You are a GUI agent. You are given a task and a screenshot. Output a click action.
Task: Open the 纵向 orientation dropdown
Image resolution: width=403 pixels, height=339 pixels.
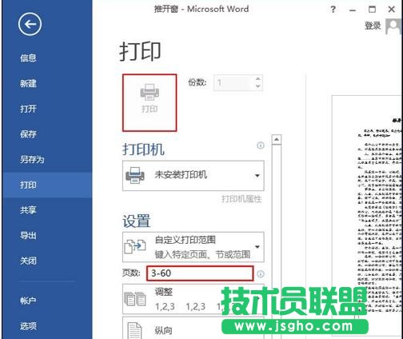pos(194,328)
